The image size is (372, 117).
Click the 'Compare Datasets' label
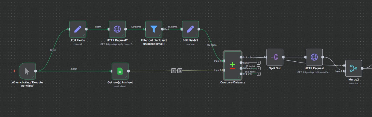click(x=233, y=83)
